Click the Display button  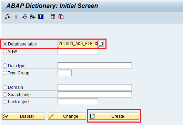23,116
